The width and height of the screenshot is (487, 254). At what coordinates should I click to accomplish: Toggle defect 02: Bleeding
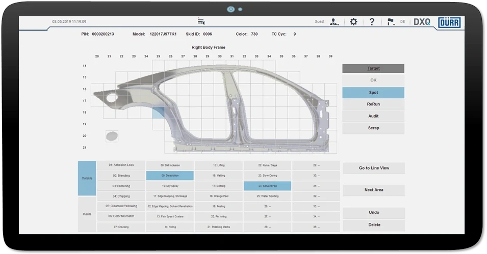(x=121, y=176)
